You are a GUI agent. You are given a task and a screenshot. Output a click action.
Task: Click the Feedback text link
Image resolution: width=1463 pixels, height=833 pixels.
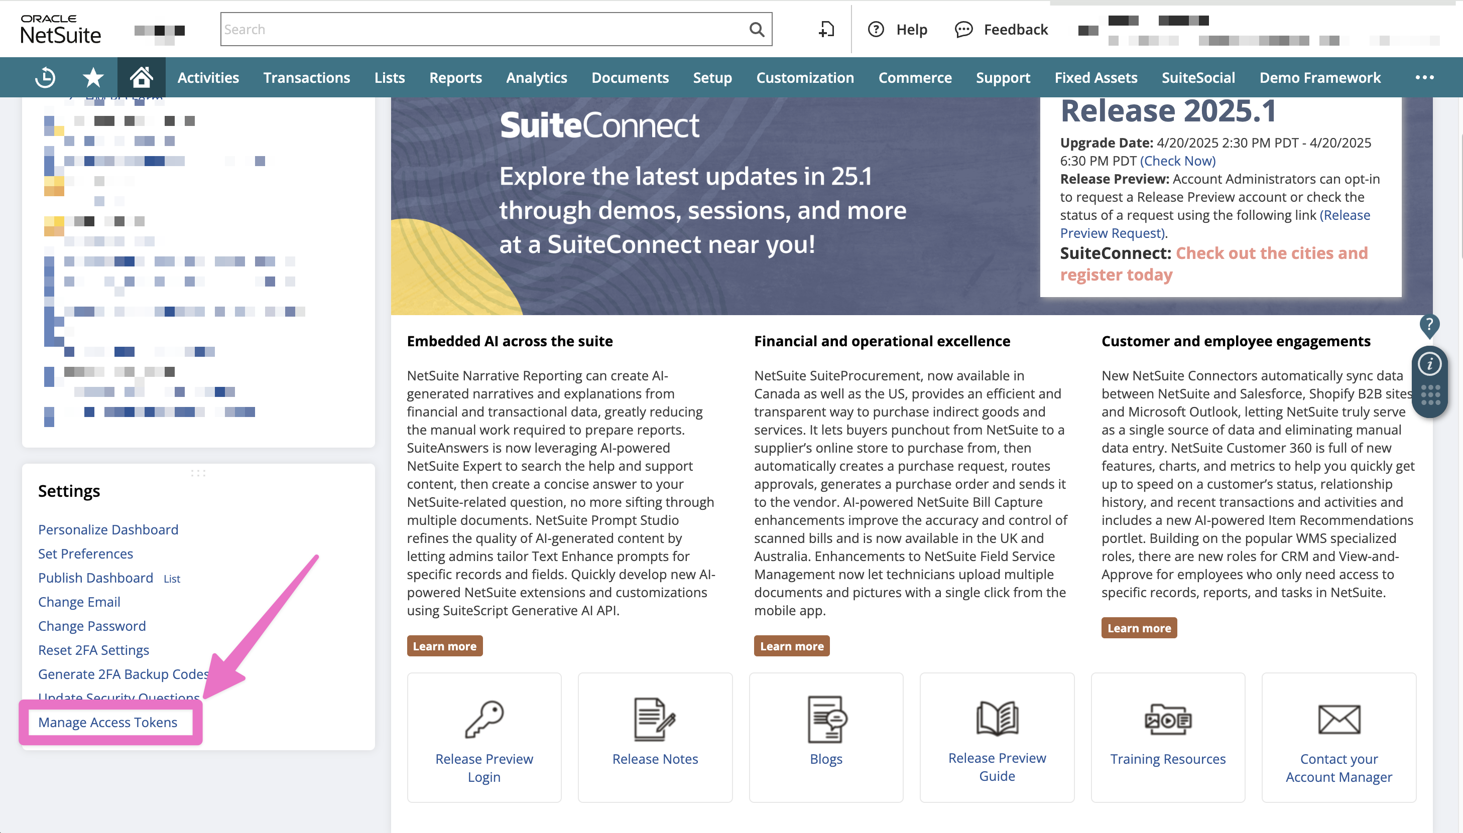pos(1015,29)
